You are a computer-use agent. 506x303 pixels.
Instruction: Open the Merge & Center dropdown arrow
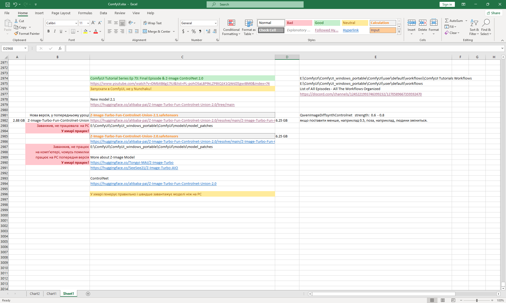[174, 32]
